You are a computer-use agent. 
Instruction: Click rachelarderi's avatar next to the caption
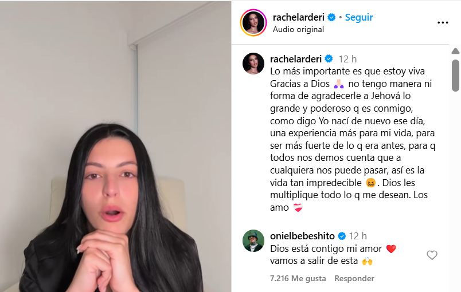253,64
